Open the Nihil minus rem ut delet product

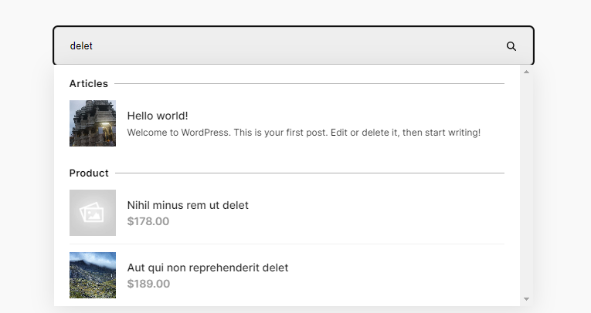(x=188, y=205)
